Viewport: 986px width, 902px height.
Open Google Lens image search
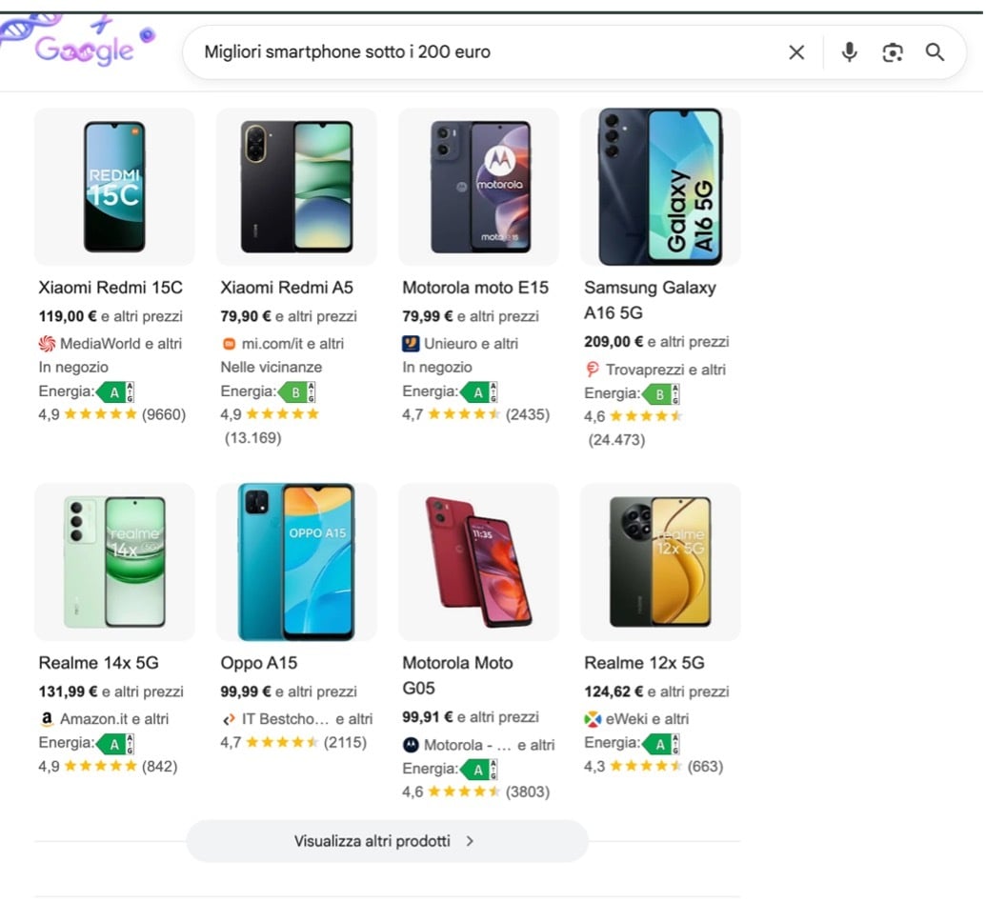pos(893,52)
